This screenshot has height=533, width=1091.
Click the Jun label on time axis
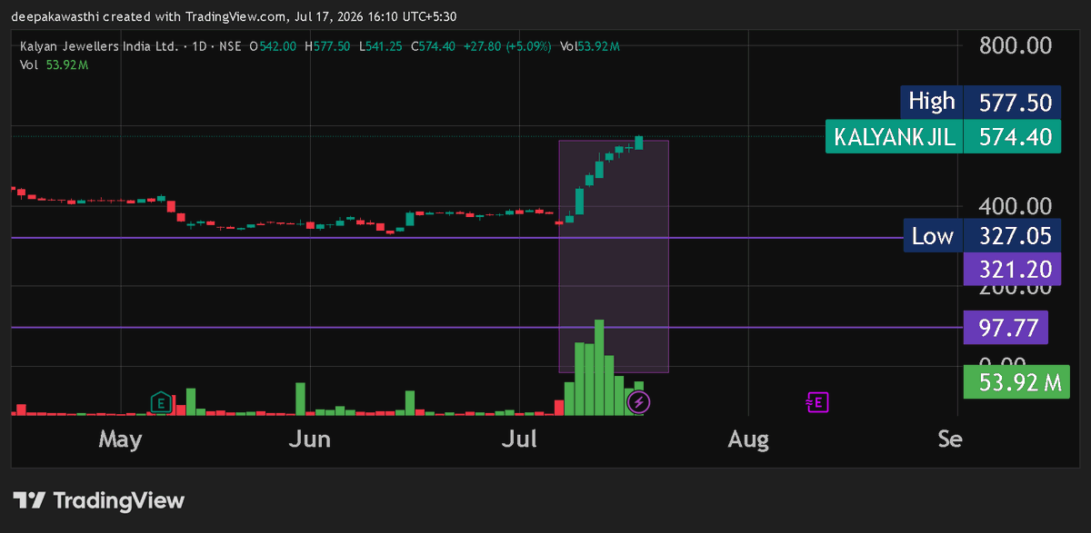[x=308, y=439]
